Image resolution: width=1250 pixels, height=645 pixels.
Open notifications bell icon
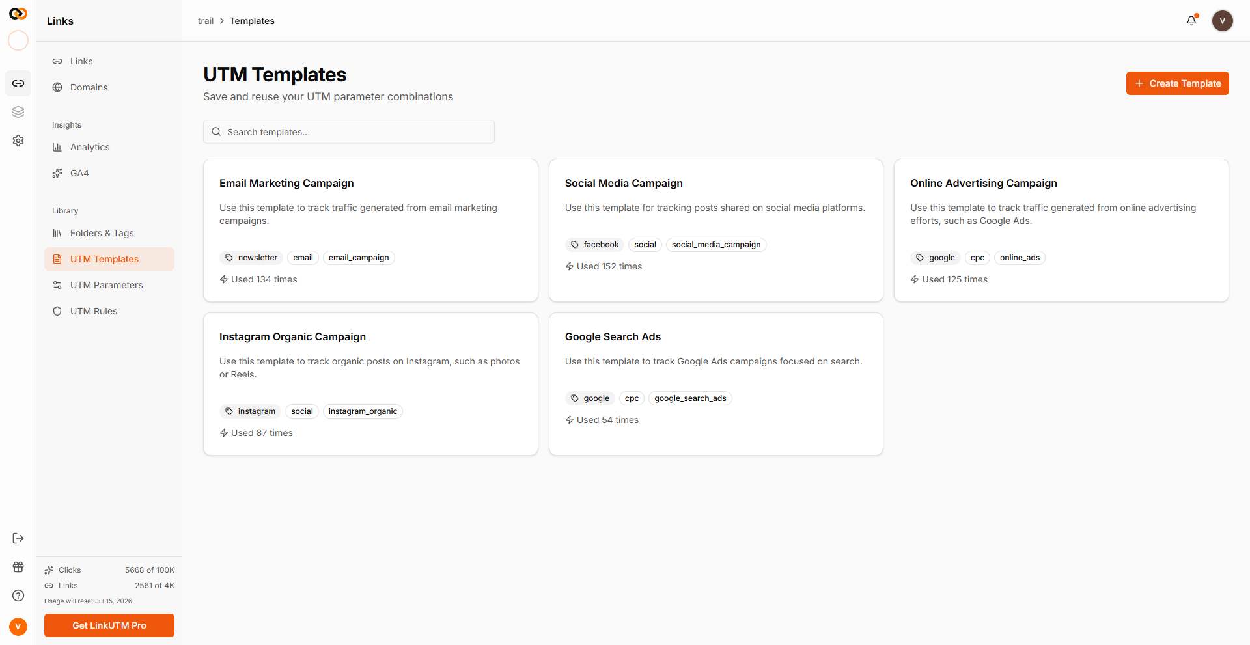pos(1191,21)
